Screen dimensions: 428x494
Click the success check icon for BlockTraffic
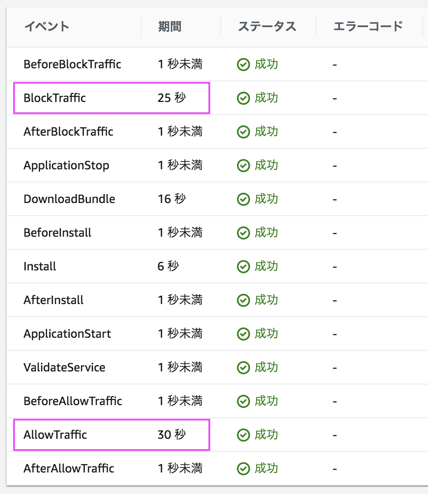(x=243, y=98)
